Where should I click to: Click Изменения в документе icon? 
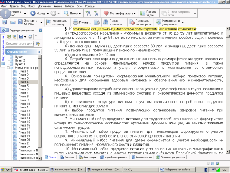pos(159,22)
